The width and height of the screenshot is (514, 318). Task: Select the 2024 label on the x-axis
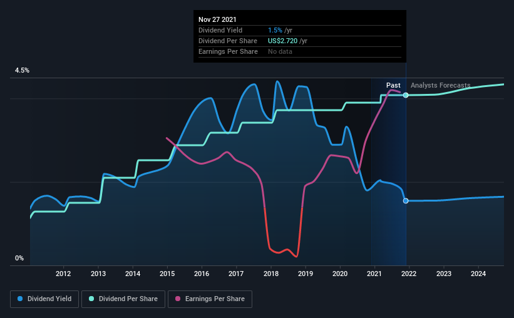tap(478, 274)
